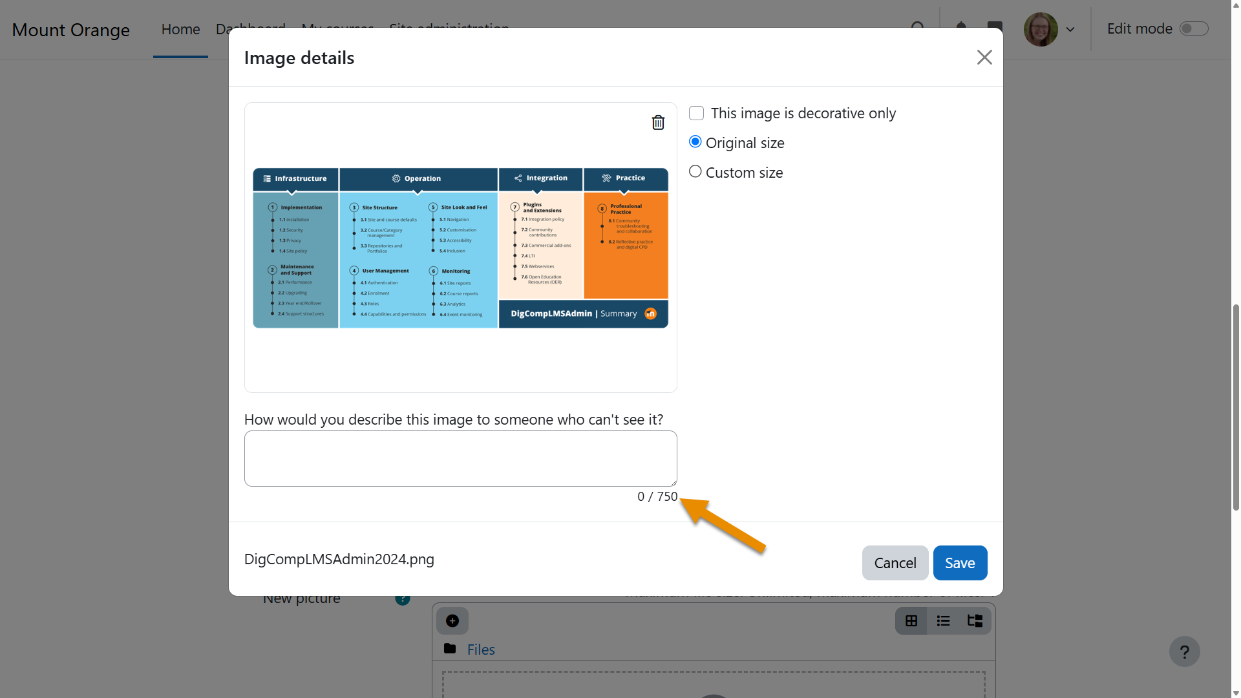Open the help question mark button
1241x698 pixels.
click(x=1185, y=651)
